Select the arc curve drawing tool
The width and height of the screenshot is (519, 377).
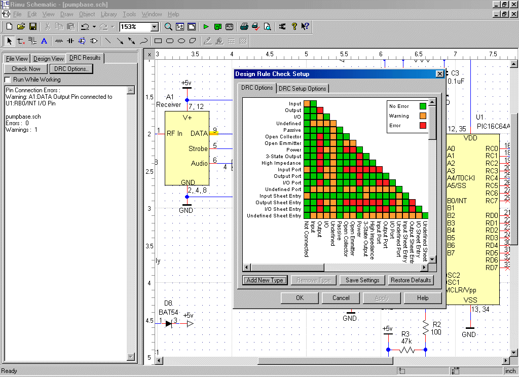143,41
